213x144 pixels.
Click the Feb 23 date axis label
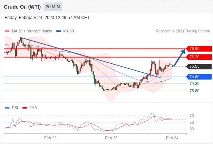111,138
